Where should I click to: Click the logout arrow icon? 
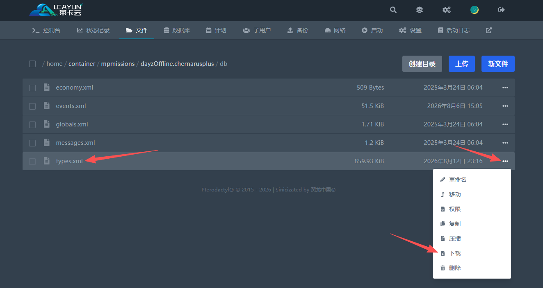[501, 10]
